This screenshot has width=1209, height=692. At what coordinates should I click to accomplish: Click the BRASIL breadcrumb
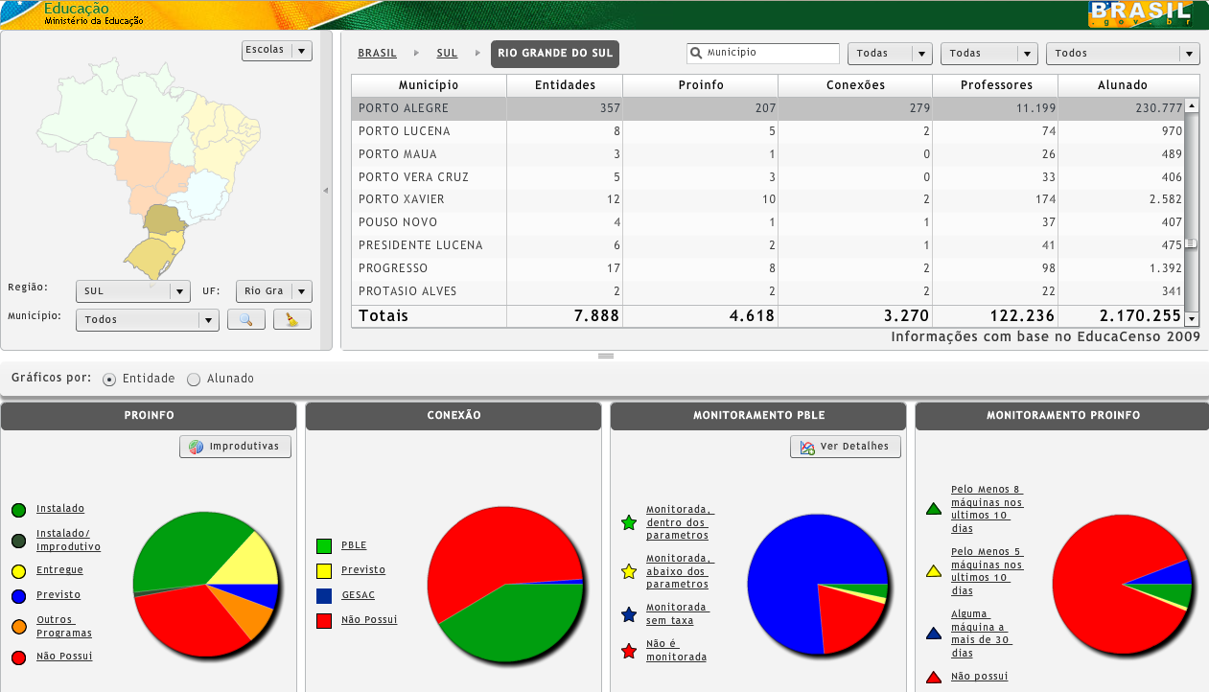tap(377, 54)
